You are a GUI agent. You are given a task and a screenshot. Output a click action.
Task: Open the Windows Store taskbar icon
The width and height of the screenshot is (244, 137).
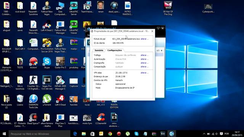pos(92,134)
